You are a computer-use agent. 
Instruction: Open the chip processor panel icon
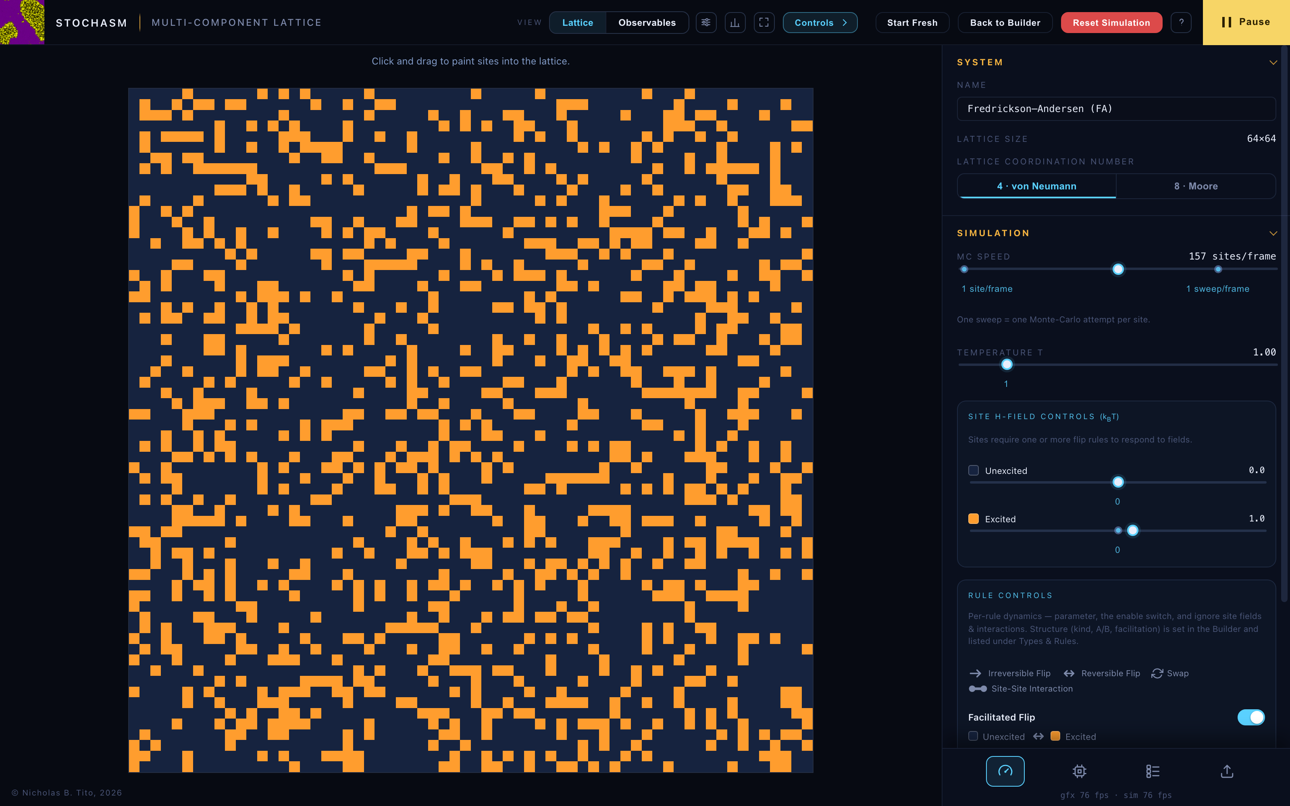[x=1080, y=771]
